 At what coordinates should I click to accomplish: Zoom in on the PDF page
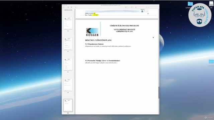click(x=71, y=7)
